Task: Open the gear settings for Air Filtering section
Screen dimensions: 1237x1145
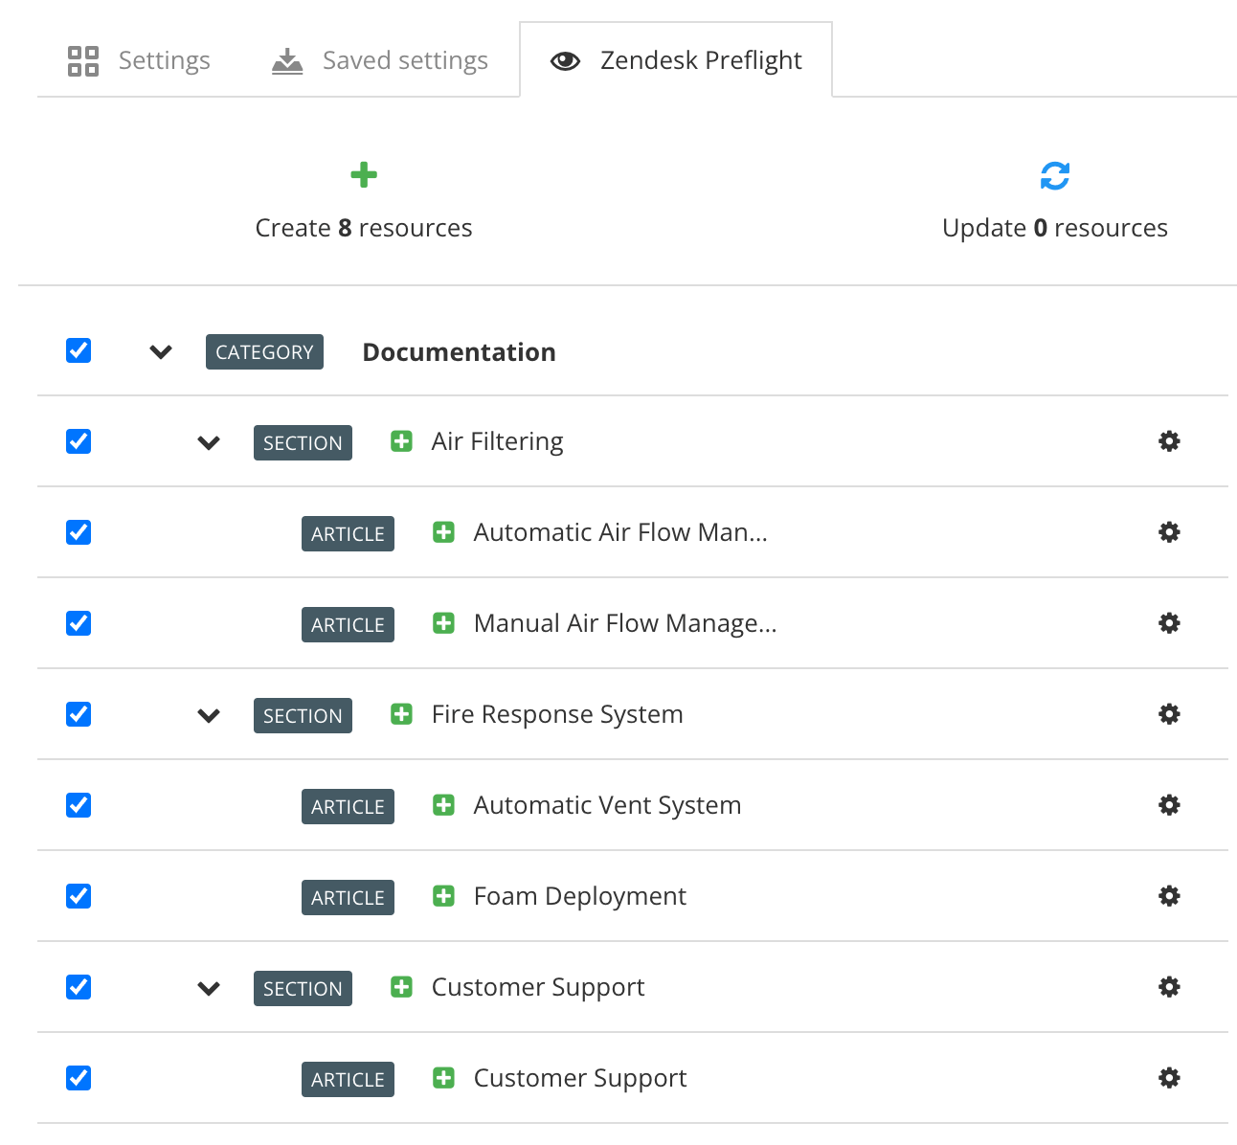Action: click(x=1169, y=441)
